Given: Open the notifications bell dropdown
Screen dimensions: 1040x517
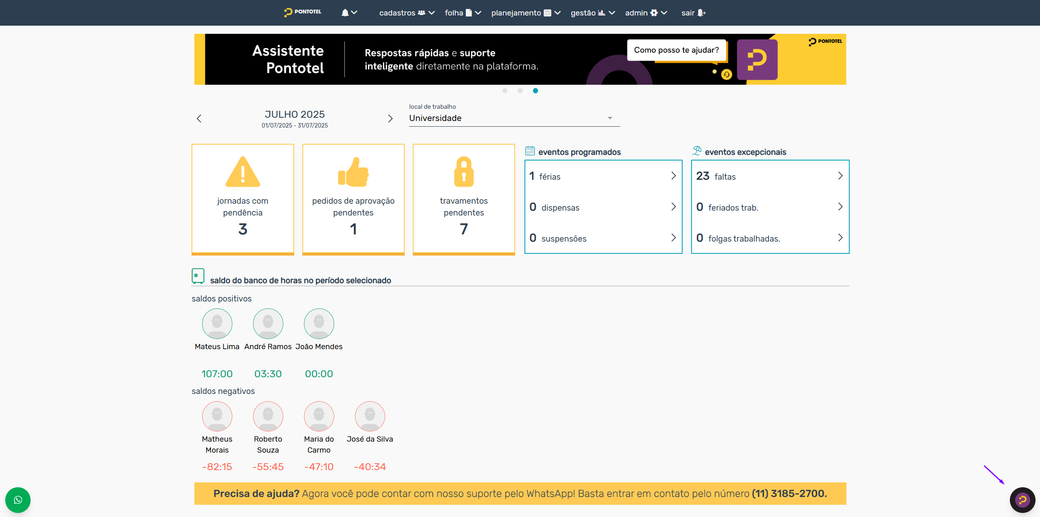Looking at the screenshot, I should (x=349, y=13).
